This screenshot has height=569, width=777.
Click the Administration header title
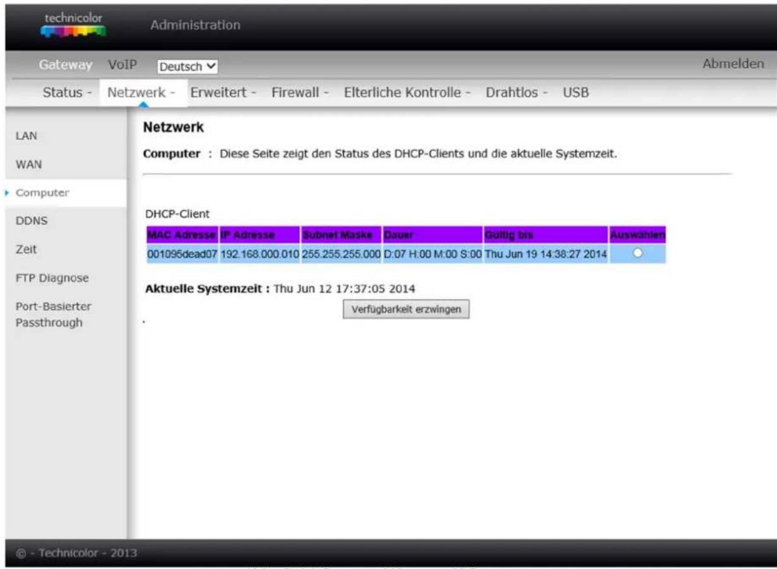(196, 25)
